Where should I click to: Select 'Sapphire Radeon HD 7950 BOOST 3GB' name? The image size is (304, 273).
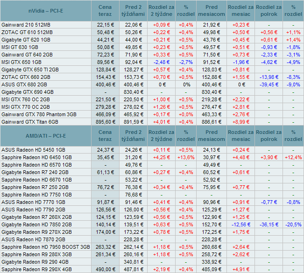tap(46, 247)
